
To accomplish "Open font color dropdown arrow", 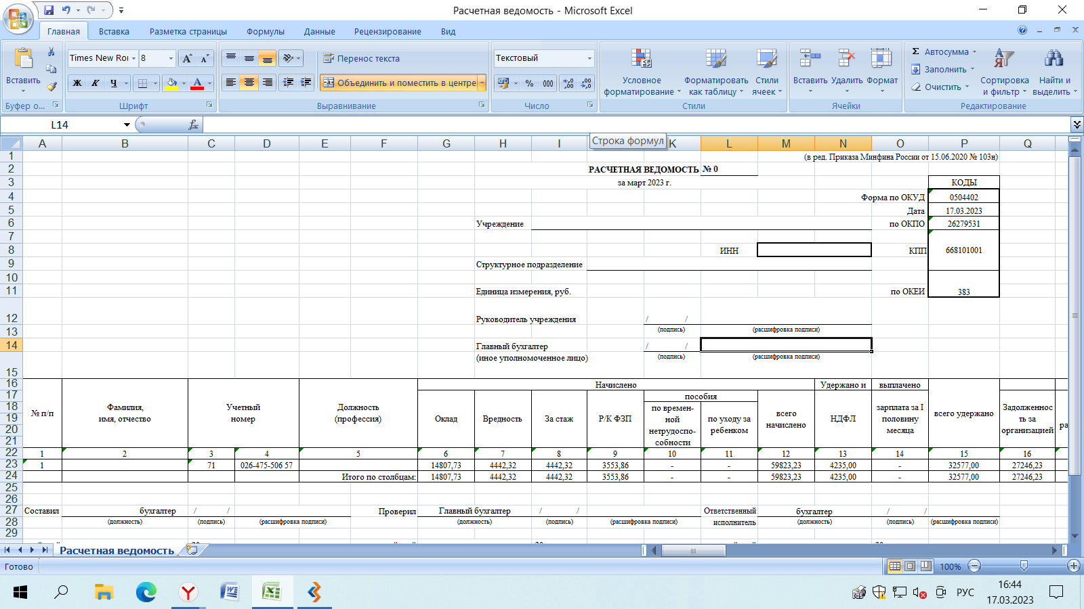I will [209, 83].
